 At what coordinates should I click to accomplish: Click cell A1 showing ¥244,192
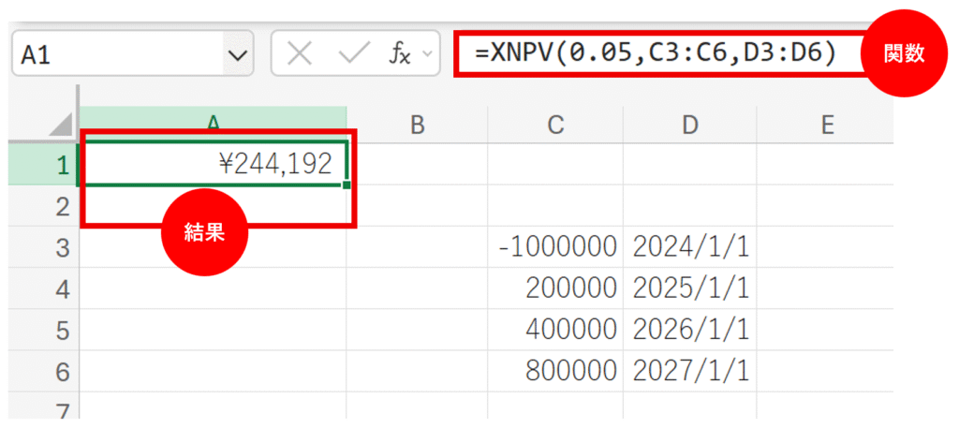point(214,165)
